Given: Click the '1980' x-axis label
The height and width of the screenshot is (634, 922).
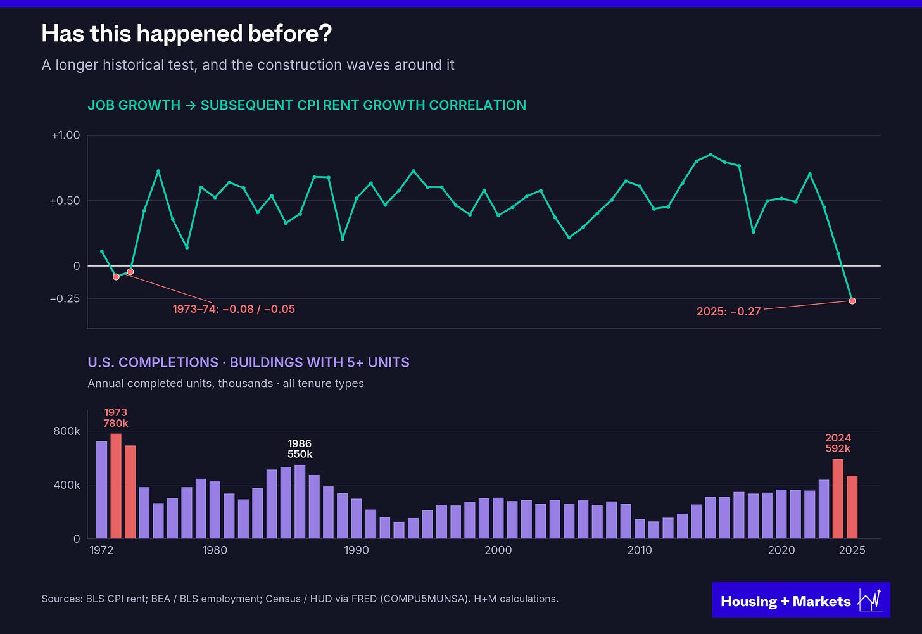Looking at the screenshot, I should coord(215,550).
